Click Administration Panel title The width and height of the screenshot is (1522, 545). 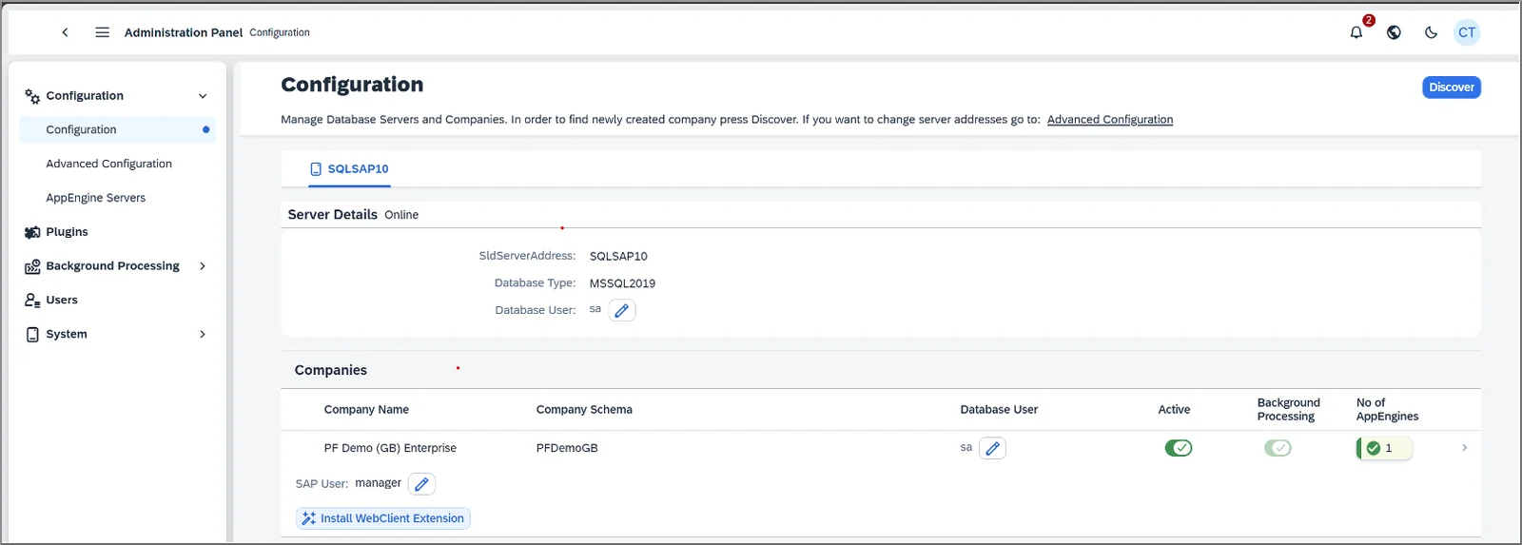pos(184,32)
